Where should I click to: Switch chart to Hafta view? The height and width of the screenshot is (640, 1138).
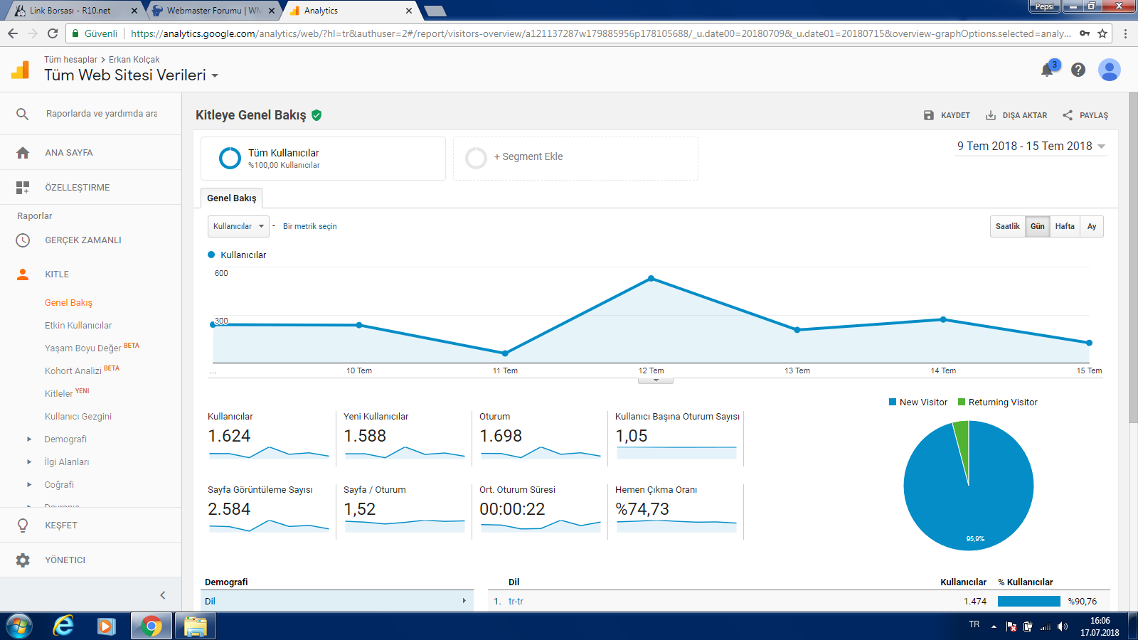[x=1065, y=226]
